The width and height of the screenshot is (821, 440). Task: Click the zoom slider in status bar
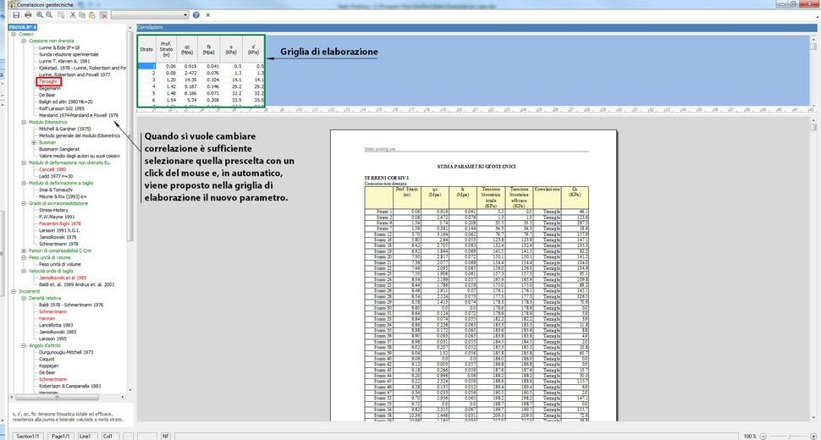click(788, 437)
